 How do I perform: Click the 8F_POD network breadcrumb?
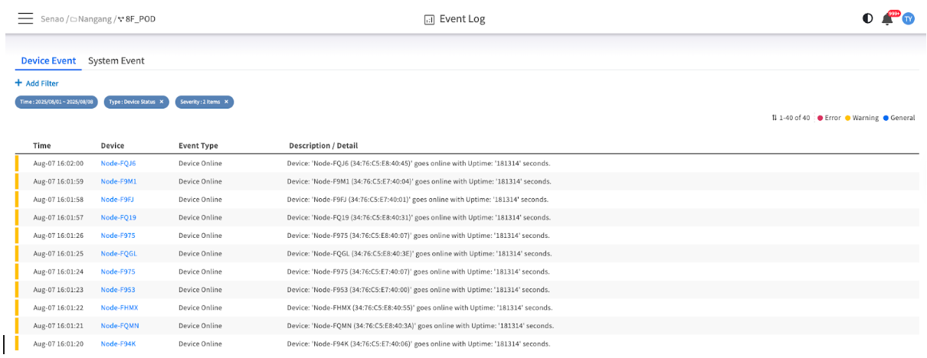click(x=139, y=18)
